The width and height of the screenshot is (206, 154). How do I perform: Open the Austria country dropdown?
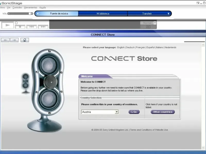coord(117,112)
